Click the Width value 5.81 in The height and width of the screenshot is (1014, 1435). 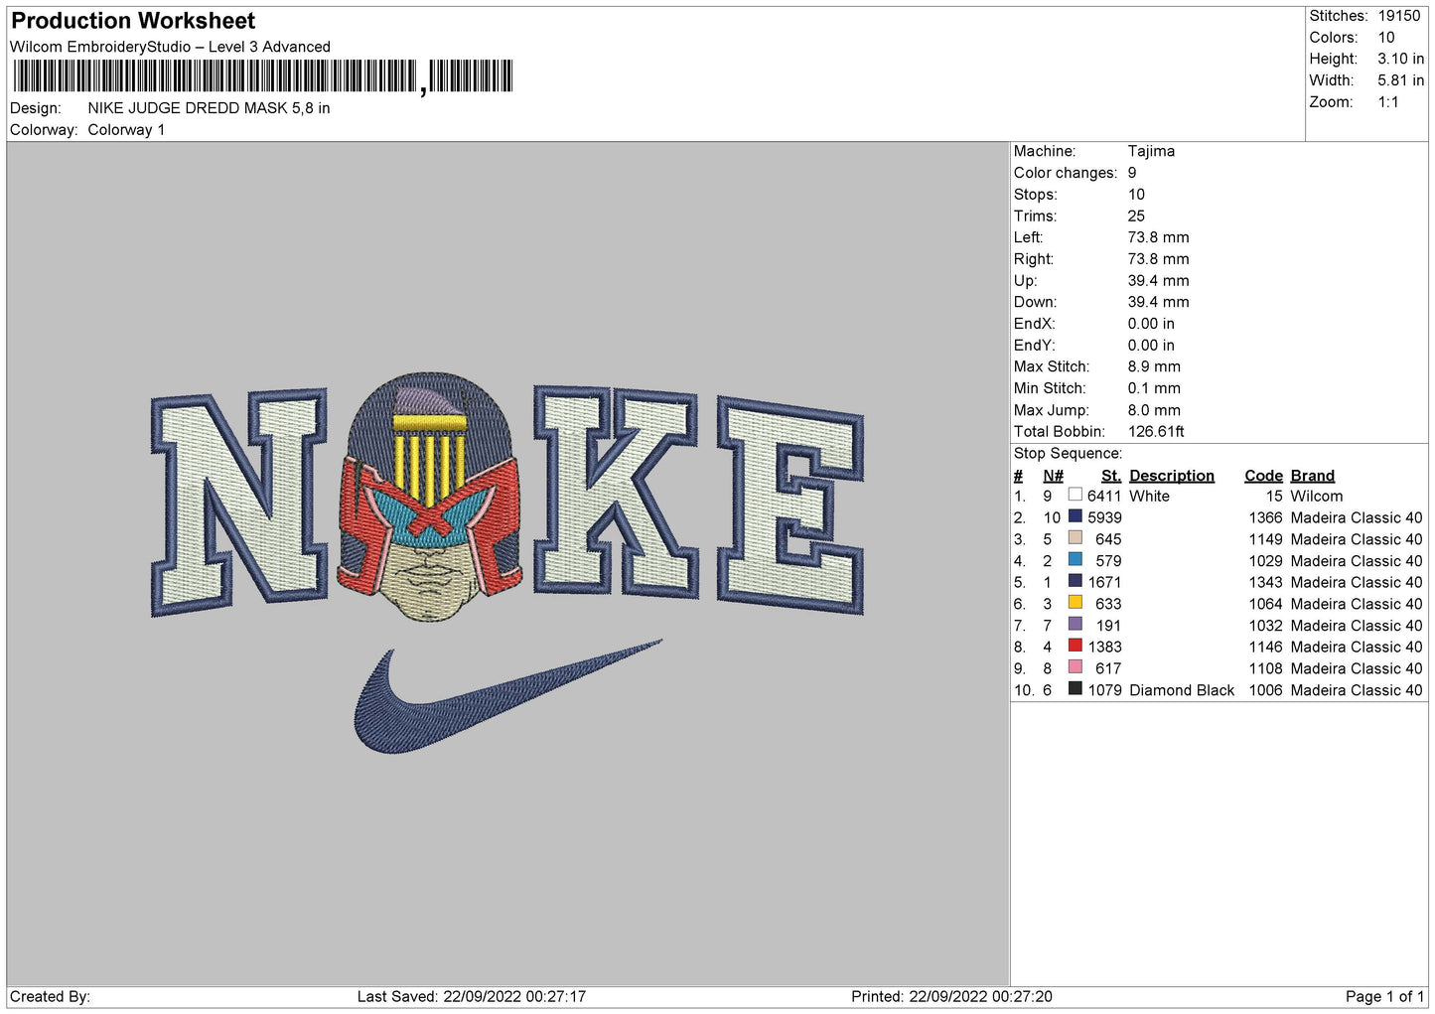[x=1400, y=80]
